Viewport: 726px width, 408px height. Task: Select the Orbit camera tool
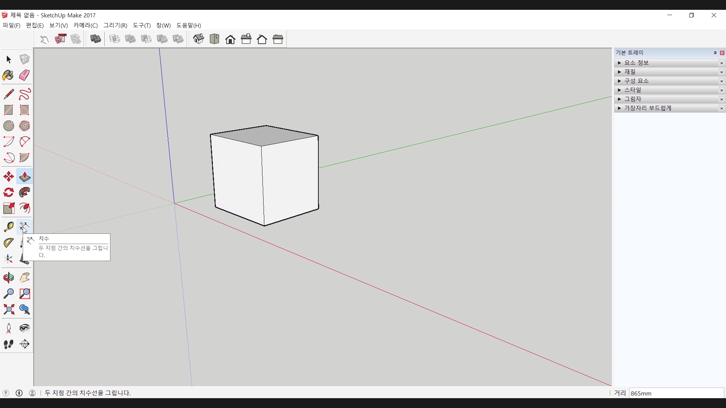point(8,278)
